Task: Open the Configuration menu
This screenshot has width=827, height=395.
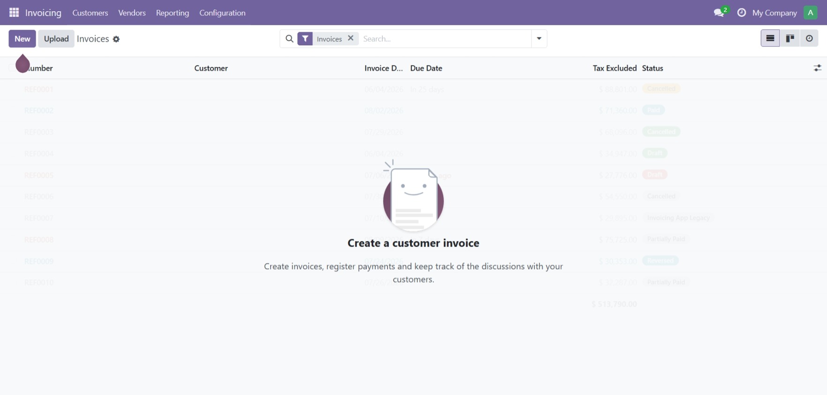Action: click(x=222, y=13)
